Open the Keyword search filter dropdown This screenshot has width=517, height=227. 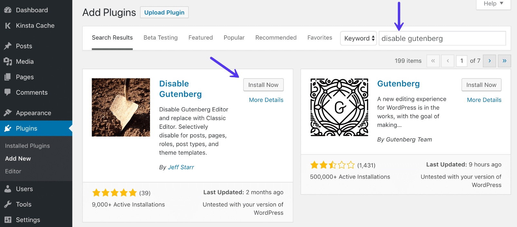358,38
